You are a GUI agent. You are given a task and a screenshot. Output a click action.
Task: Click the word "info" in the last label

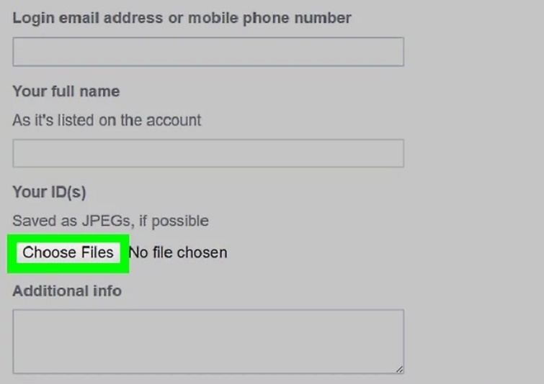(107, 291)
